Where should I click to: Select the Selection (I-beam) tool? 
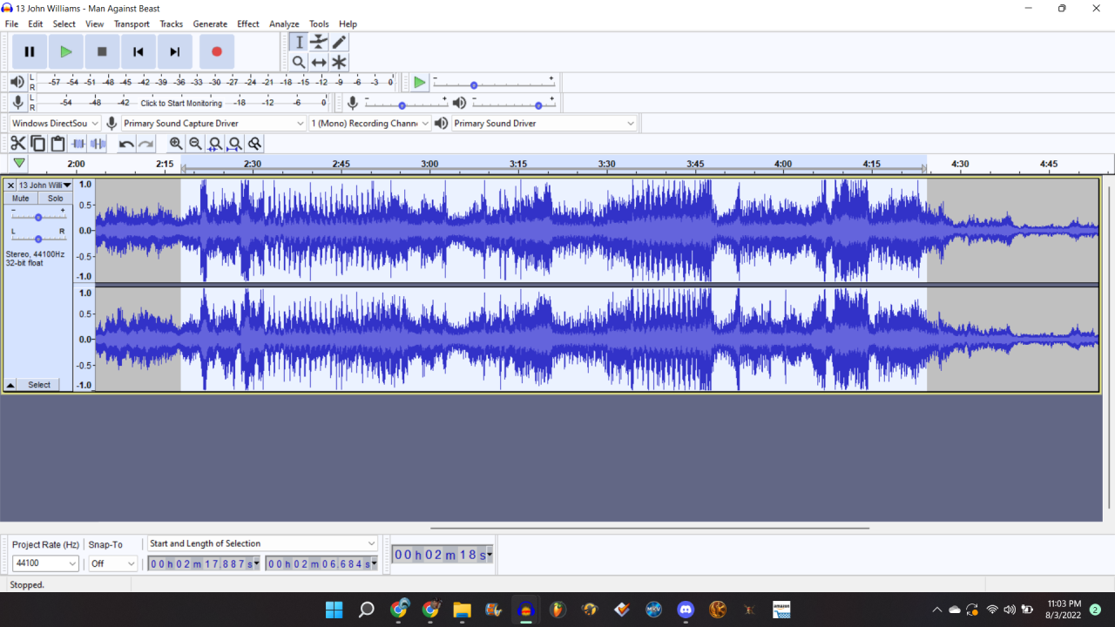click(299, 43)
